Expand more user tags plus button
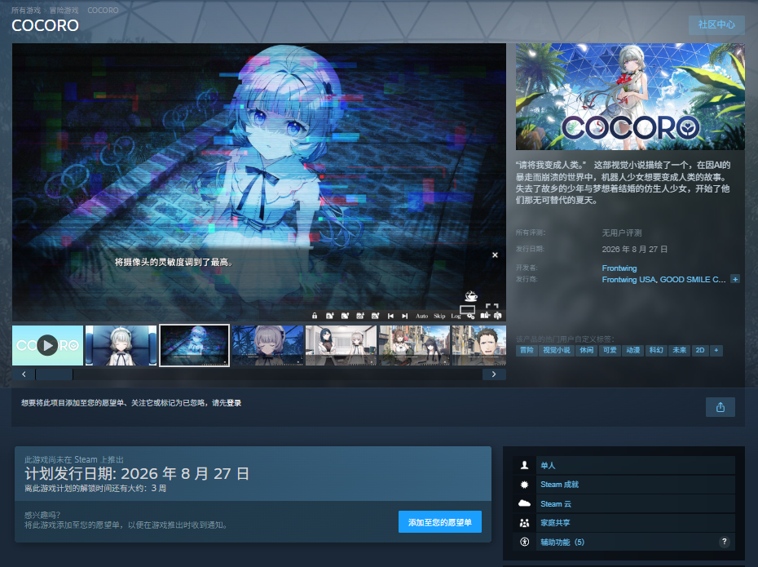The image size is (758, 567). tap(716, 350)
